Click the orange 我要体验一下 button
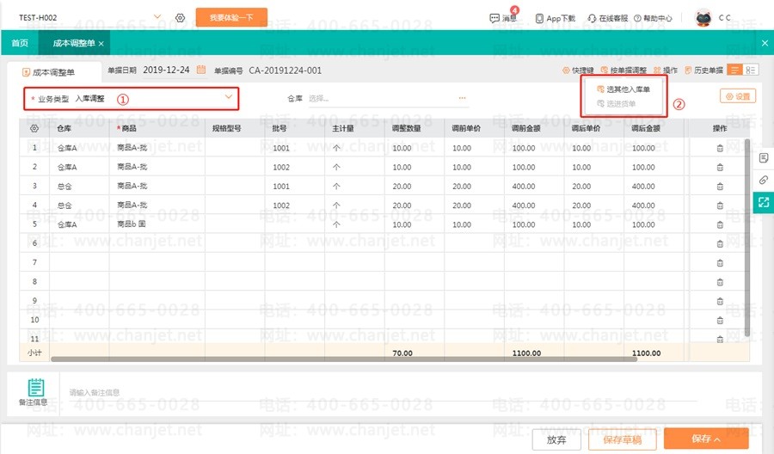774x454 pixels. [231, 17]
